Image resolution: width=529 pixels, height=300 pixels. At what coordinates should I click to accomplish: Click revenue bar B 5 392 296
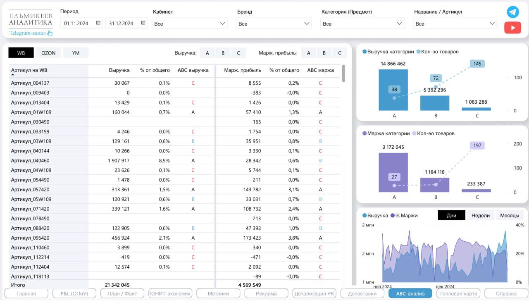pos(435,103)
